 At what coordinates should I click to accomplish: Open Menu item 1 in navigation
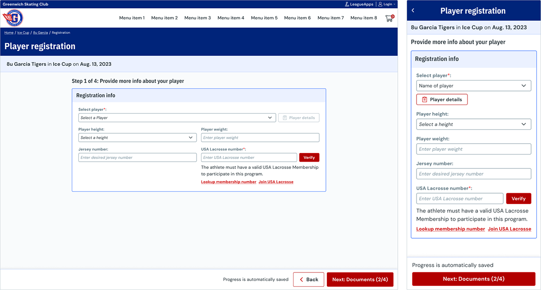click(x=132, y=18)
